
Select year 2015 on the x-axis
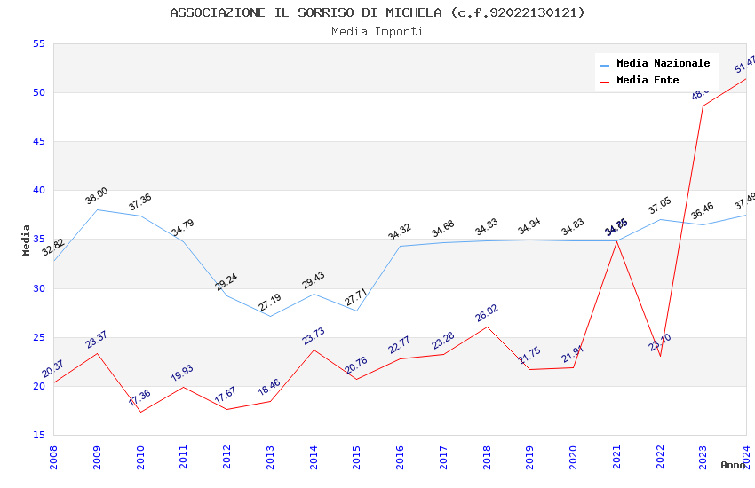pos(357,457)
